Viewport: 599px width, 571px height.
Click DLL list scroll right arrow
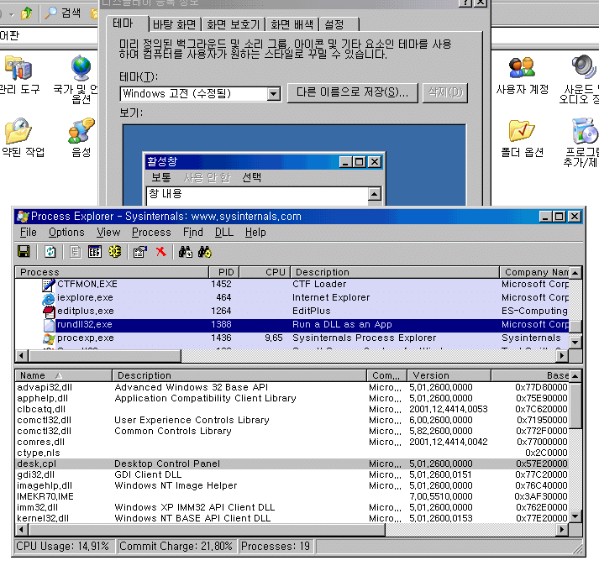tap(562, 530)
